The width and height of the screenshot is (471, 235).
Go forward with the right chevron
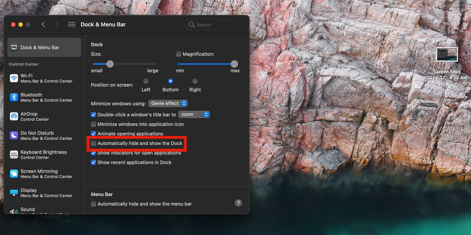click(x=57, y=24)
